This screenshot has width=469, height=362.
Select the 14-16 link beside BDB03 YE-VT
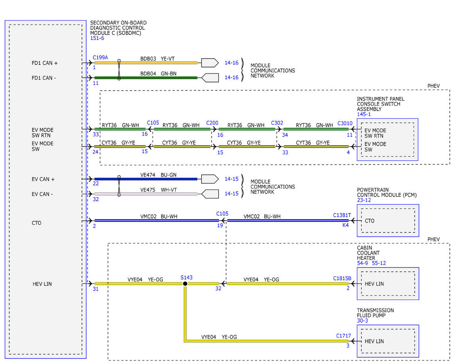231,62
